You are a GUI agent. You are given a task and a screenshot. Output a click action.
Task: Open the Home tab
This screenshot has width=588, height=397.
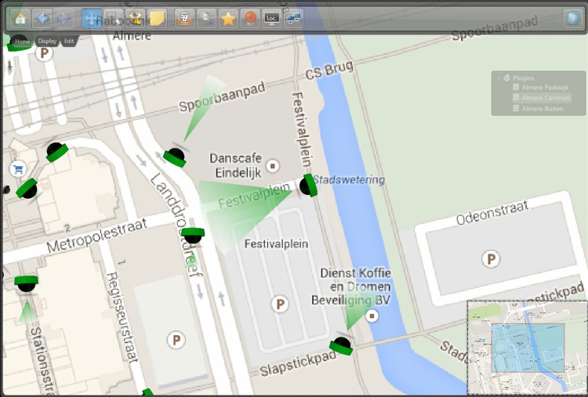pyautogui.click(x=23, y=41)
